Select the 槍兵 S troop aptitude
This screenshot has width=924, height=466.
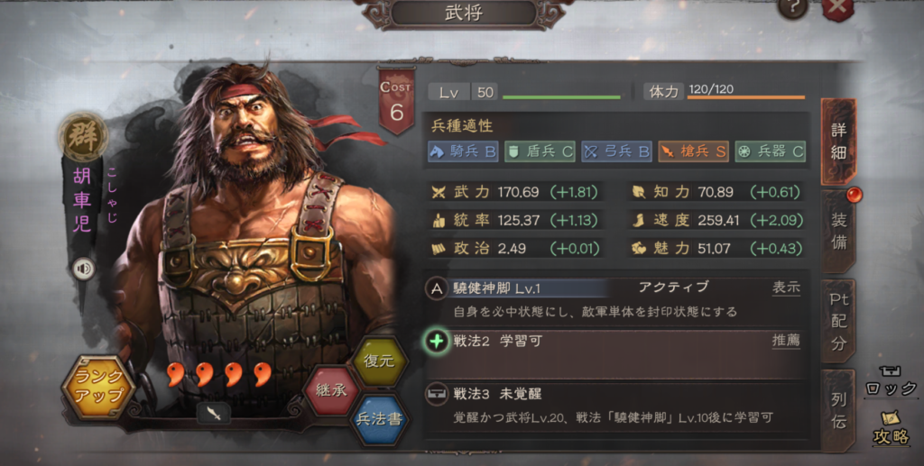pyautogui.click(x=693, y=151)
